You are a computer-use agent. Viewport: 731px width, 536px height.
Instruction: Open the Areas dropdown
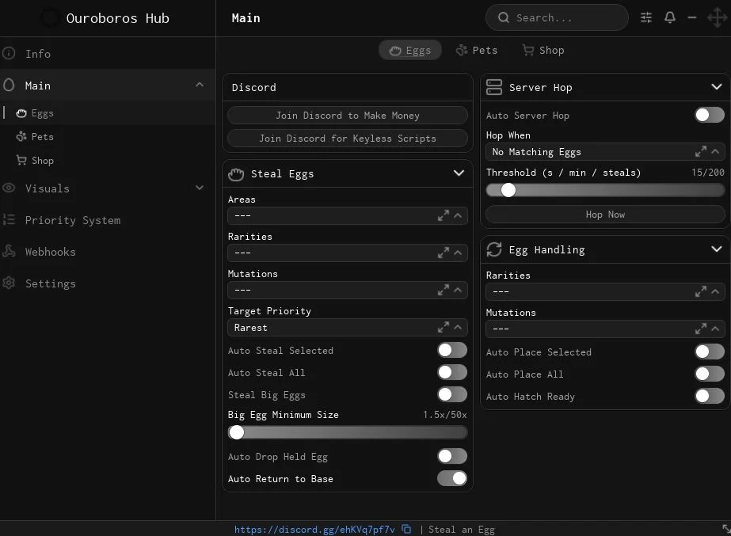click(x=348, y=215)
